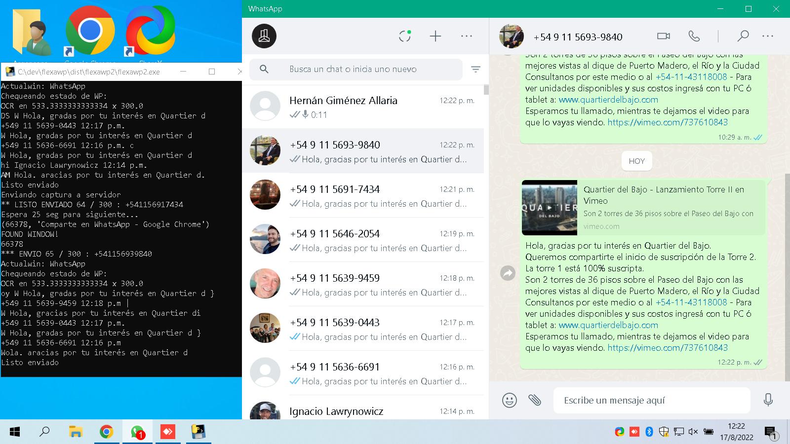Open the vimeo.com/737610843 link in the 12:22 message
Screen dimensions: 790x444
668,348
